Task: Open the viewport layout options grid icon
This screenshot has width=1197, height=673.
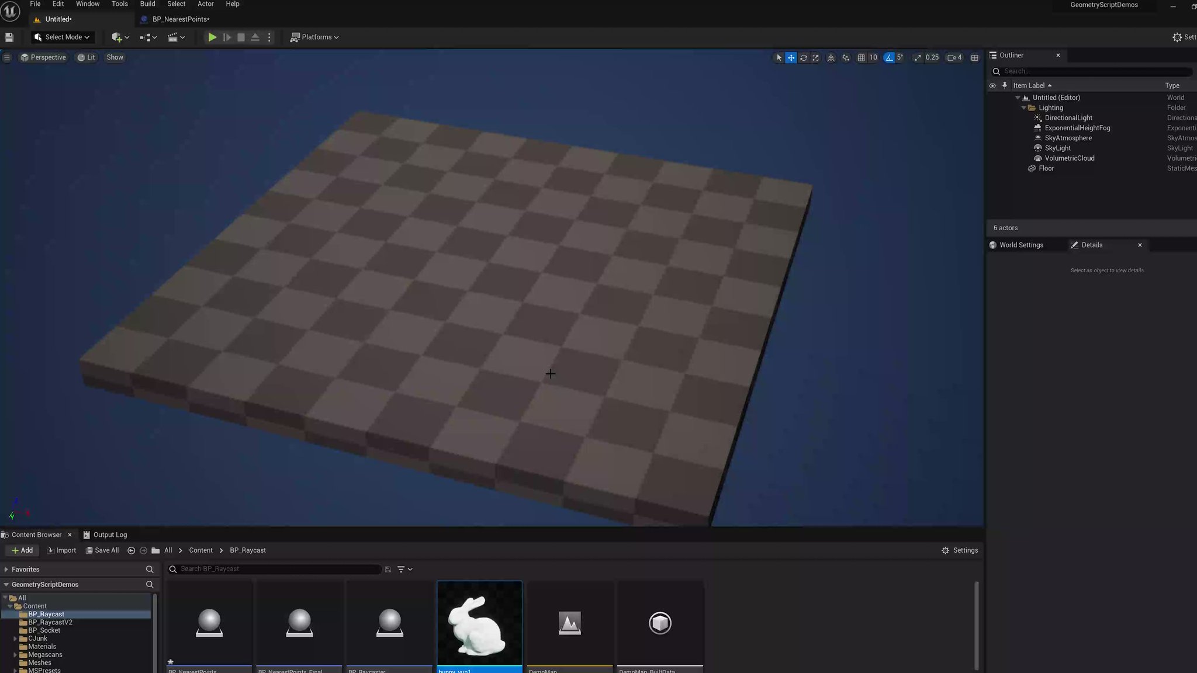Action: (974, 57)
